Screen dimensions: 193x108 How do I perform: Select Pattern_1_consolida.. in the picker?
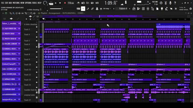(x=11, y=23)
